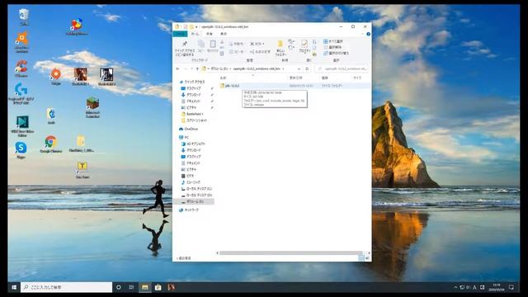Click Select none in ribbon
Viewport: 528px width, 297px height.
(x=332, y=47)
